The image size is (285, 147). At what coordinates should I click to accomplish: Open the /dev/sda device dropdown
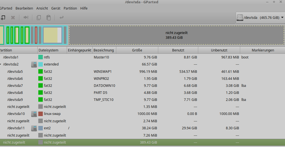click(x=260, y=18)
